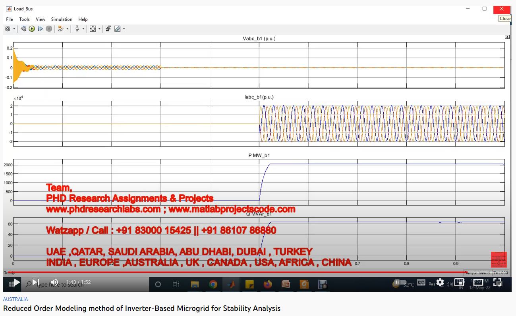Enter fullscreen mode

click(497, 282)
